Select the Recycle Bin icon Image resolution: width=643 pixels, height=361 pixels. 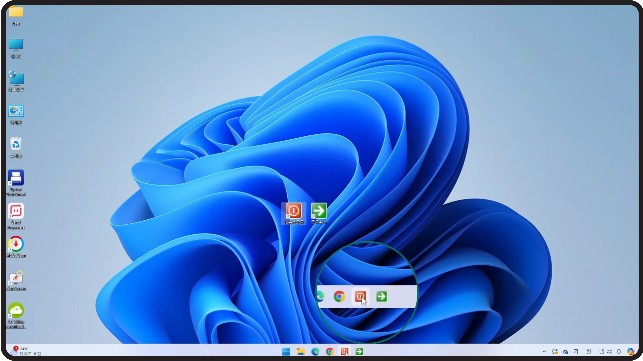[x=16, y=145]
